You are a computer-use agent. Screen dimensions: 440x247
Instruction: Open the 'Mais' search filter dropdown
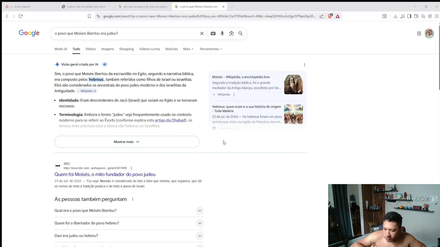point(188,49)
